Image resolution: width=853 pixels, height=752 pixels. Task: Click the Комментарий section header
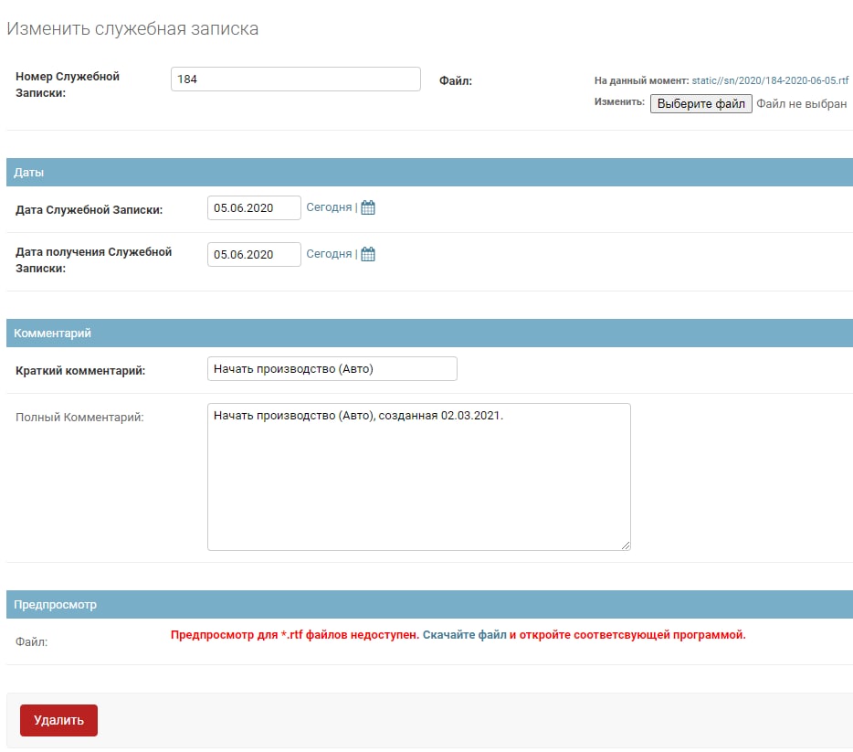coord(430,333)
